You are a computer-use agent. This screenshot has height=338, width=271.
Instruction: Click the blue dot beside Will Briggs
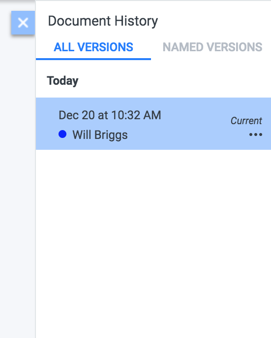tap(62, 134)
